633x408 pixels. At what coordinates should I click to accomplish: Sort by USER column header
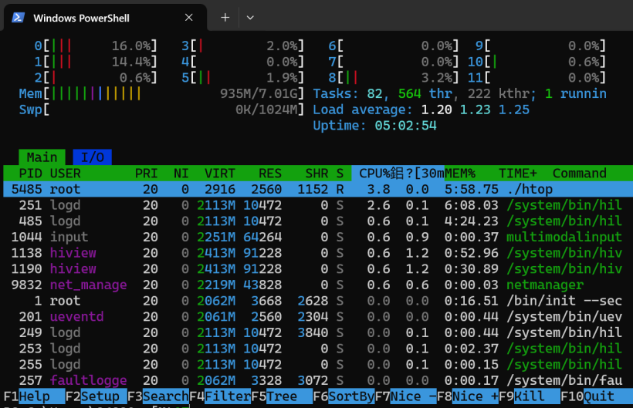point(65,174)
